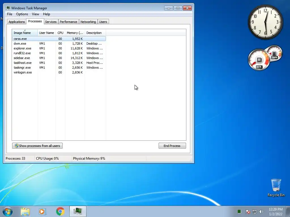
Task: Click CPU Usage: 0% status entry
Action: click(x=47, y=159)
